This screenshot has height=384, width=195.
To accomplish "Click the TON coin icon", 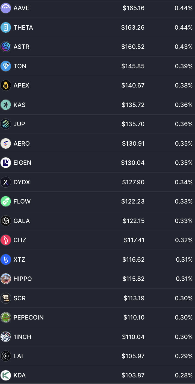I will 6,66.
